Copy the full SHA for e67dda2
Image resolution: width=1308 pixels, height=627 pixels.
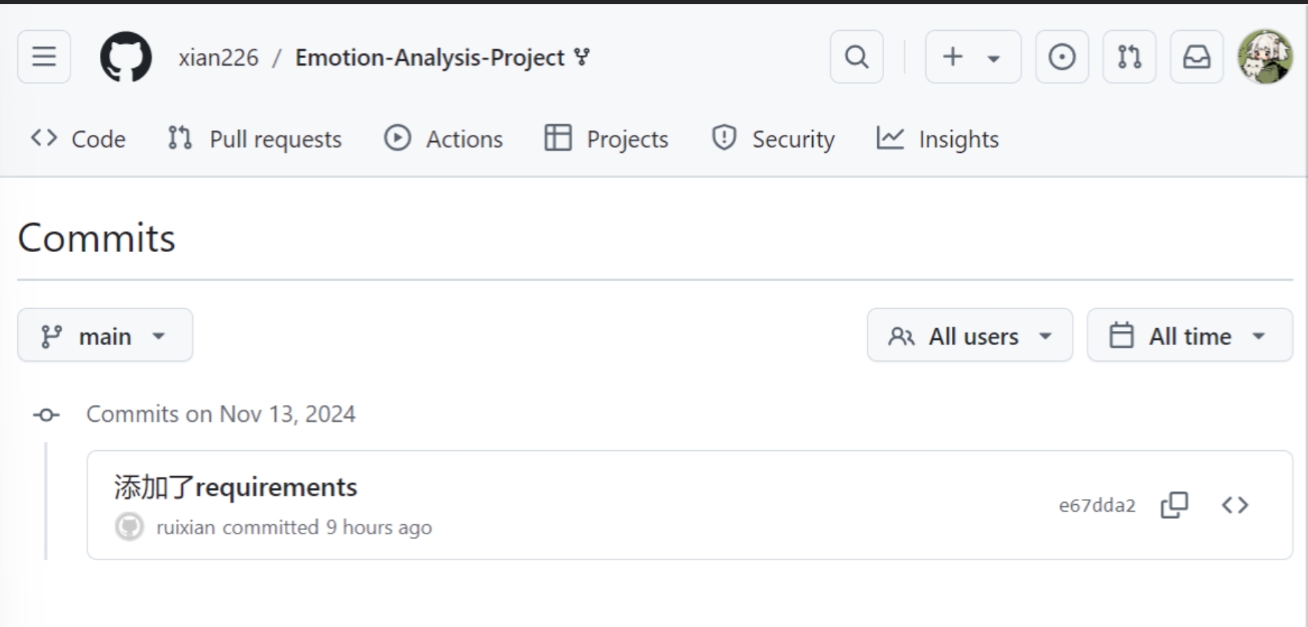[1174, 505]
